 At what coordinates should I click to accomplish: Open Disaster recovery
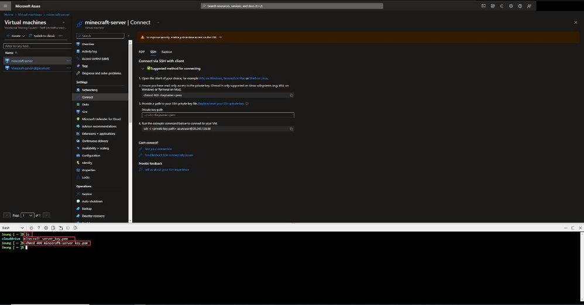pos(93,216)
